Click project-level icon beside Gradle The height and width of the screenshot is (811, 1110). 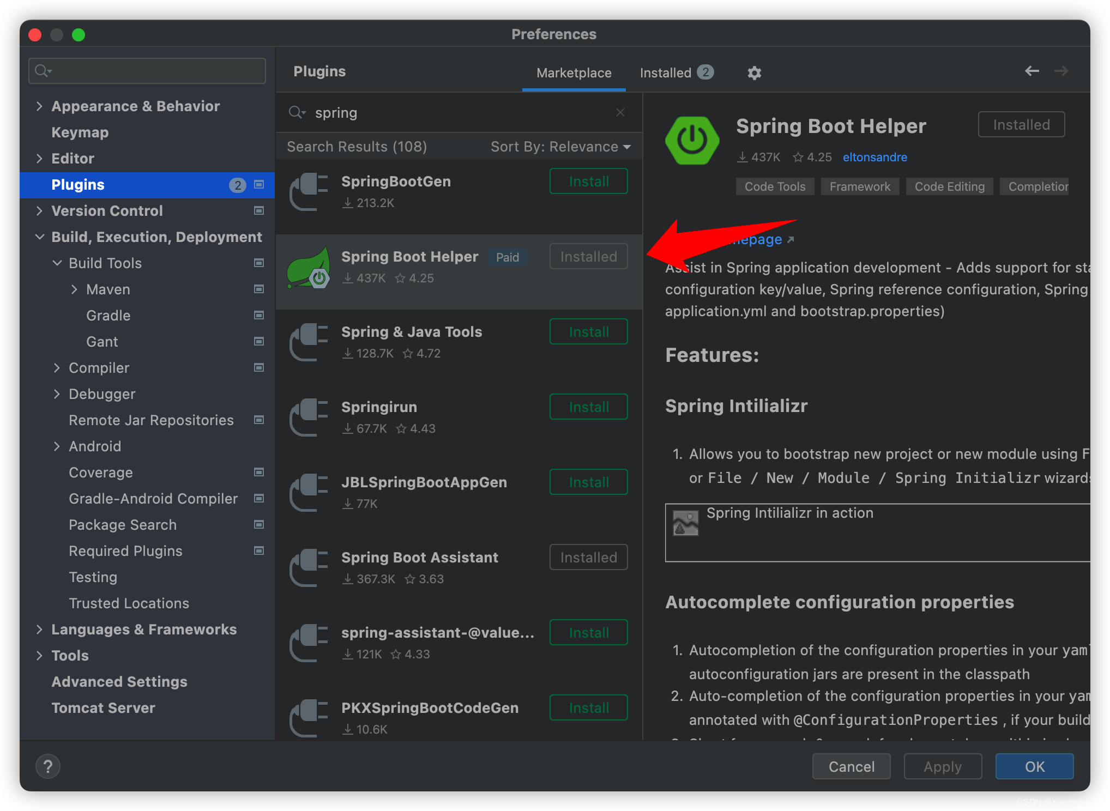pos(259,315)
